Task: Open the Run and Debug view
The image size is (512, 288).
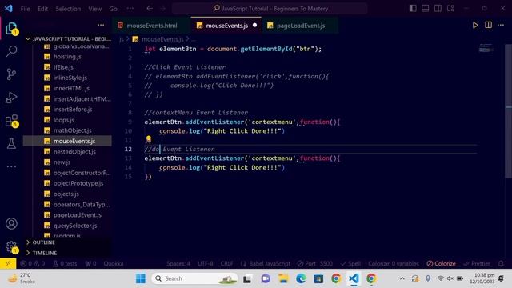Action: [x=12, y=98]
